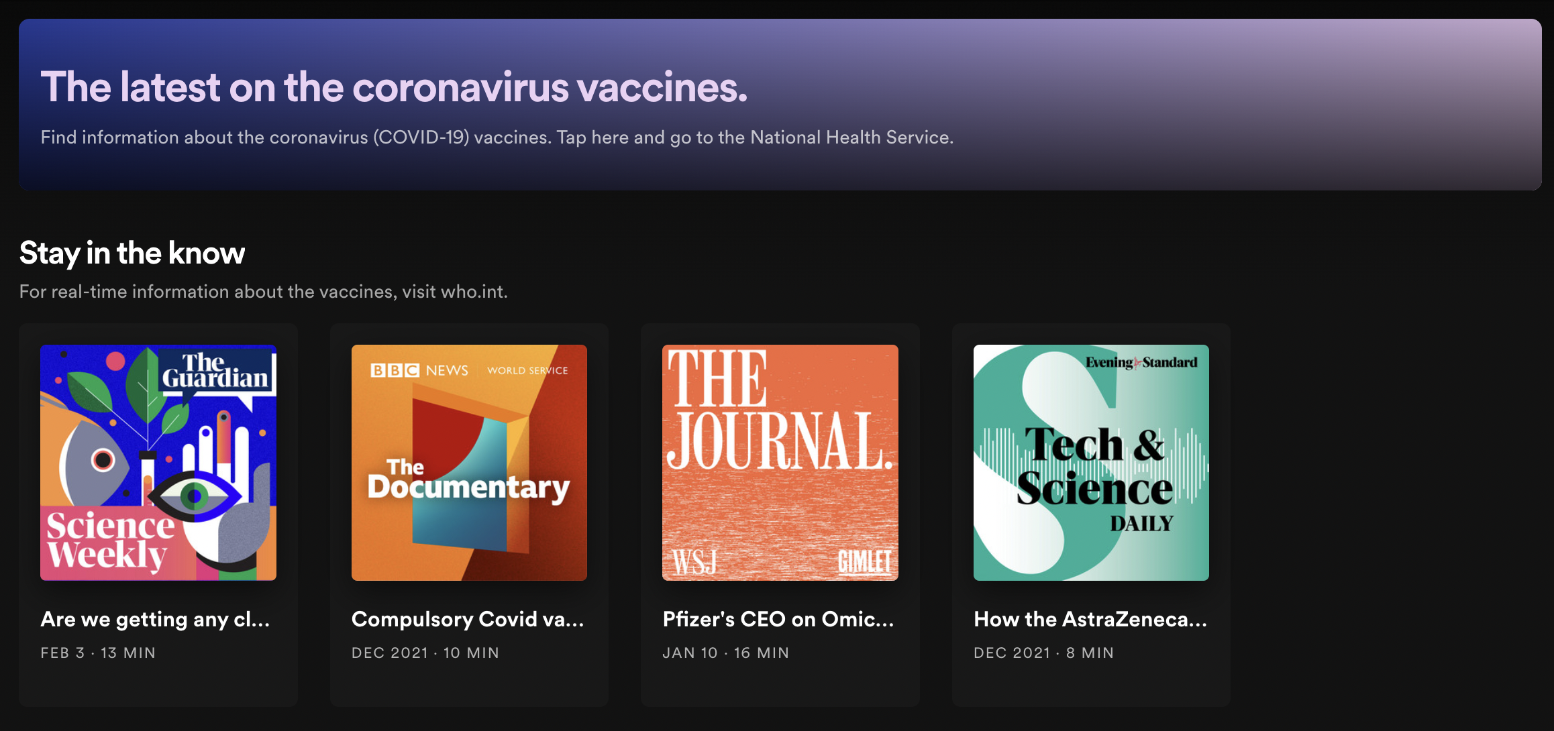This screenshot has height=731, width=1554.
Task: Click the 'FEB 3 · 13 MIN' label
Action: 98,653
